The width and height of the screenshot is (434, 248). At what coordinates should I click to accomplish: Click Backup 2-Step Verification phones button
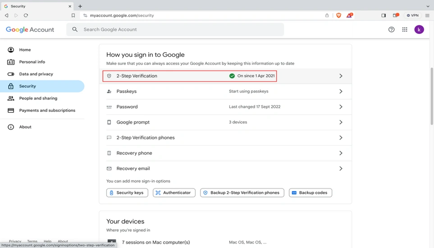coord(242,193)
